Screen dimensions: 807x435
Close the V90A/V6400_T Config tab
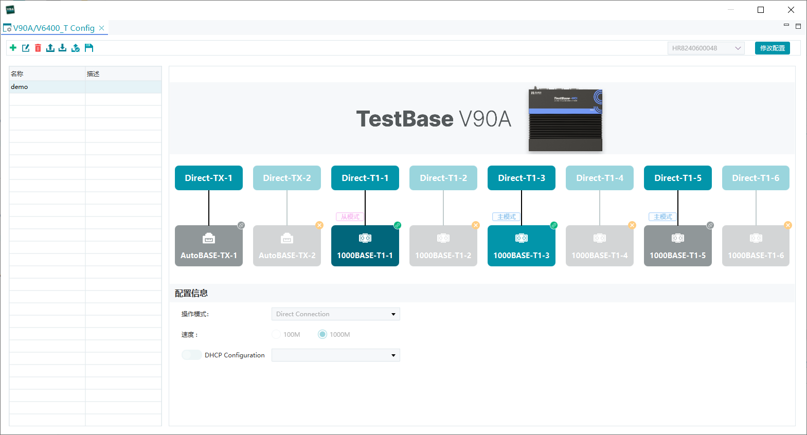[102, 28]
